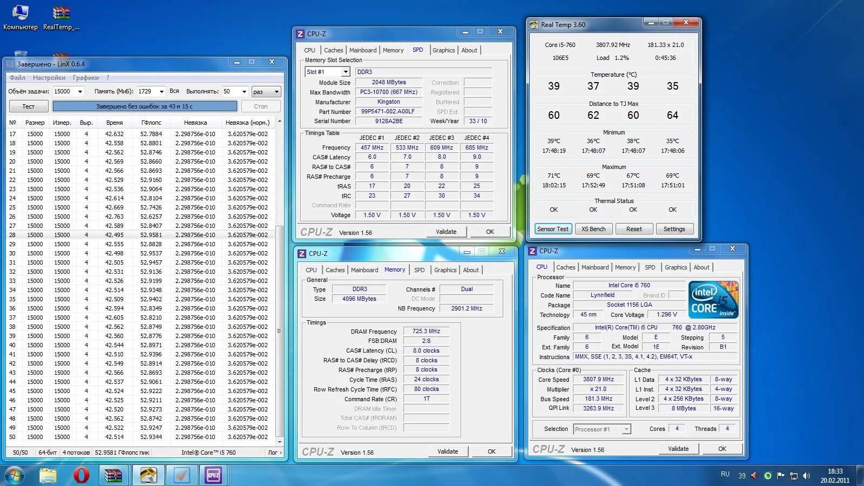Click the CPU-Z CPU window title icon
Screen dimensions: 864x486
(x=532, y=251)
